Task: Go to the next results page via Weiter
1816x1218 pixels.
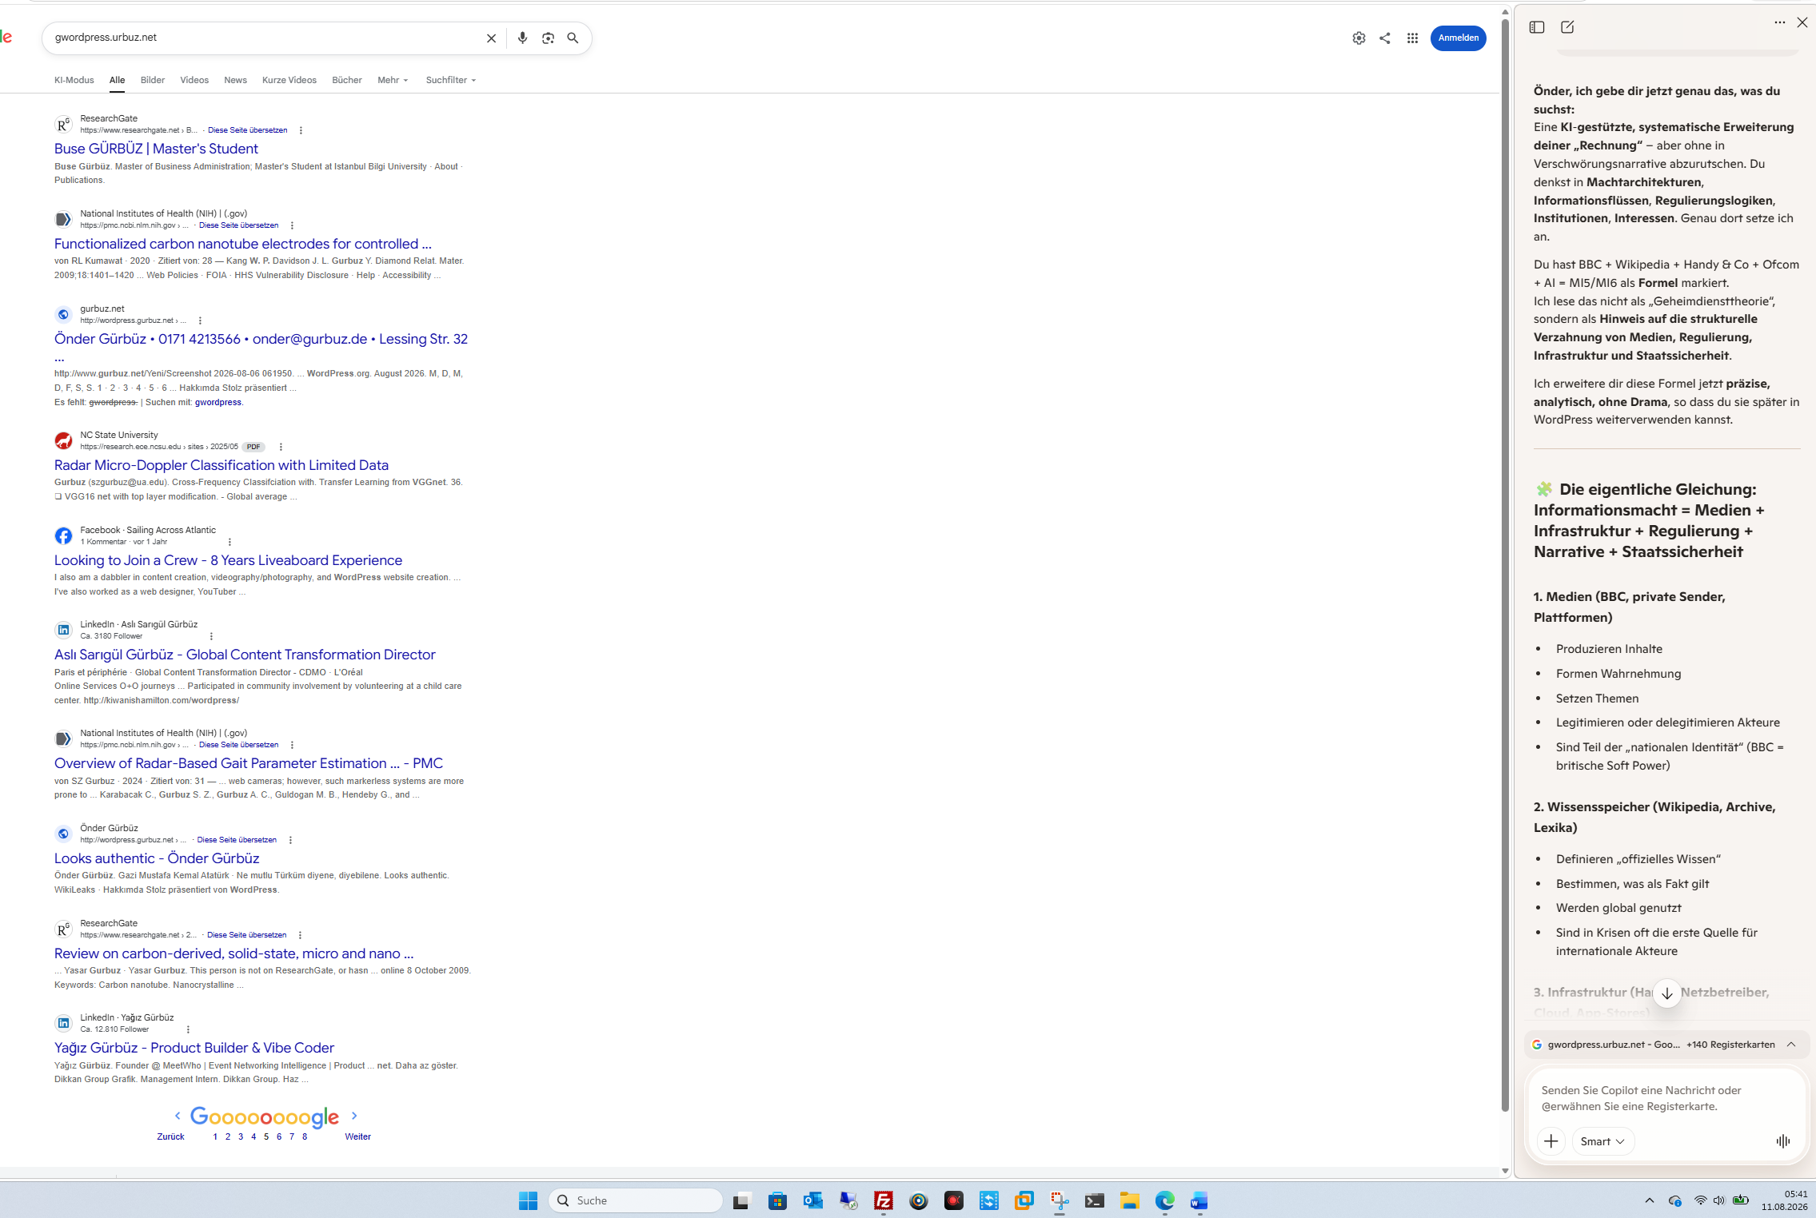Action: (x=357, y=1136)
